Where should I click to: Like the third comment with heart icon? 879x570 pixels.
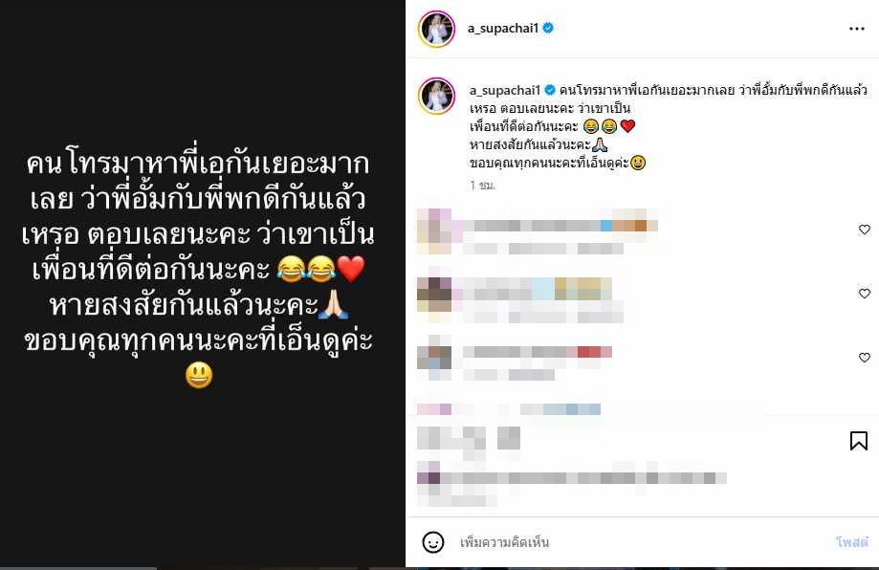(x=865, y=357)
